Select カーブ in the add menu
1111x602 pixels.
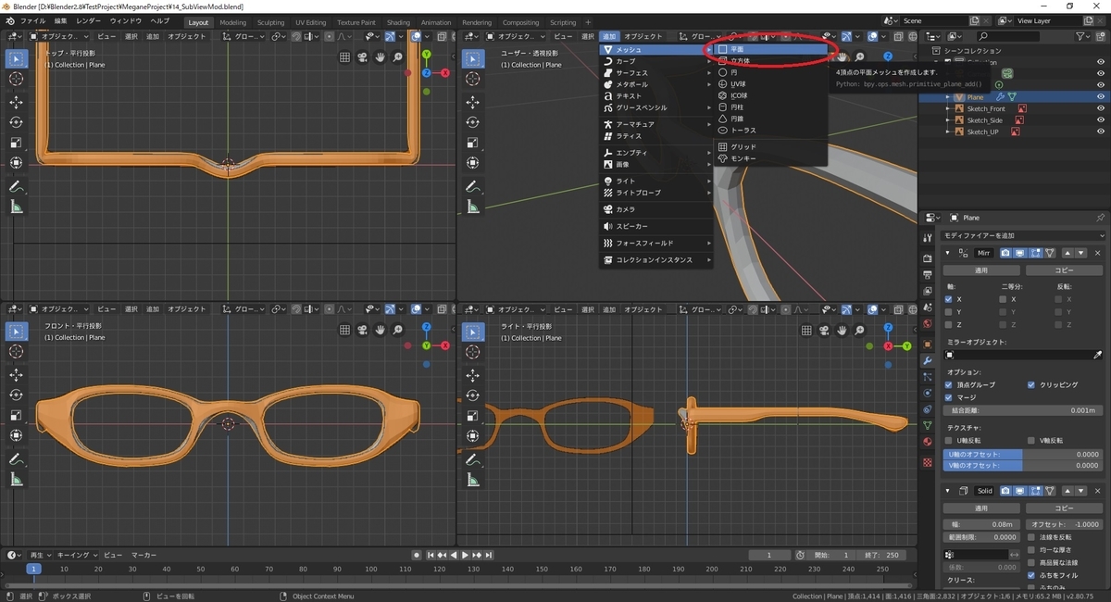tap(656, 61)
